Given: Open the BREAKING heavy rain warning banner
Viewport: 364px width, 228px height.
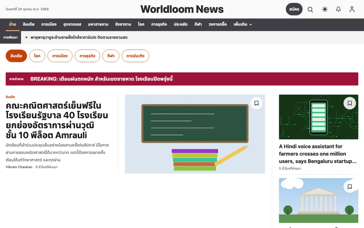Looking at the screenshot, I should coord(182,79).
